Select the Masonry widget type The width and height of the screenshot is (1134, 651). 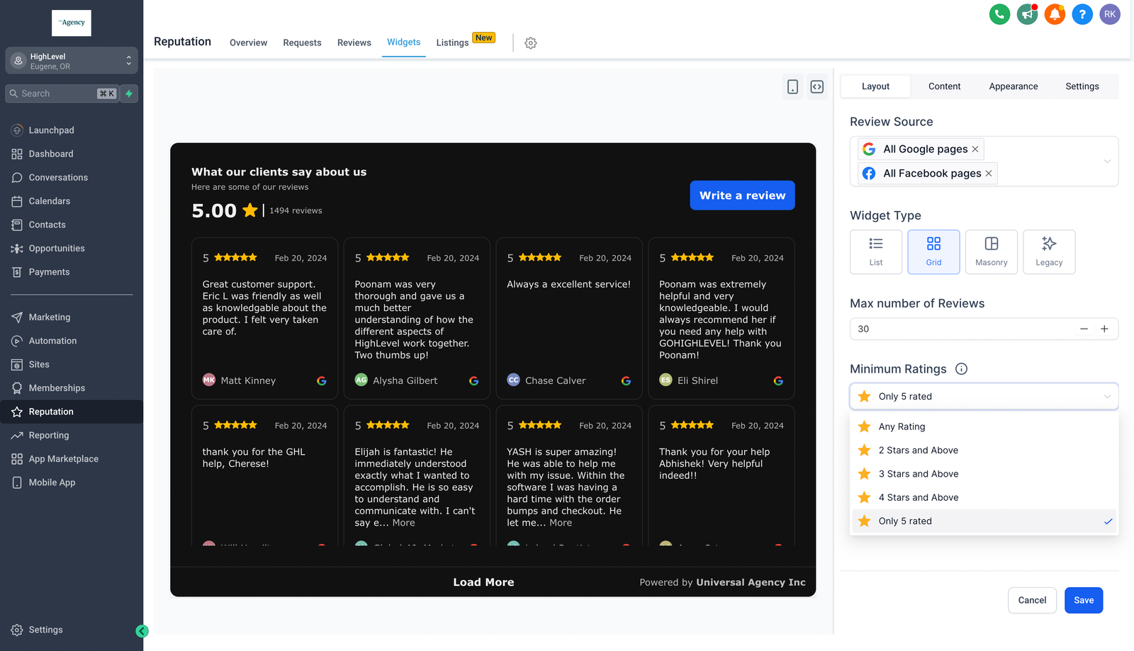pyautogui.click(x=991, y=251)
